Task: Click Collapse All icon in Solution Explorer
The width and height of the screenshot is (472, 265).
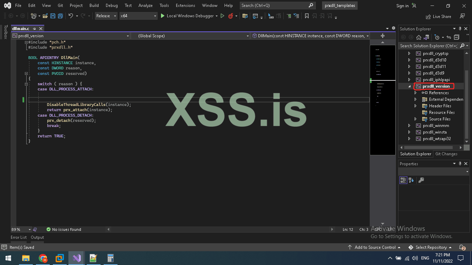Action: tap(456, 37)
